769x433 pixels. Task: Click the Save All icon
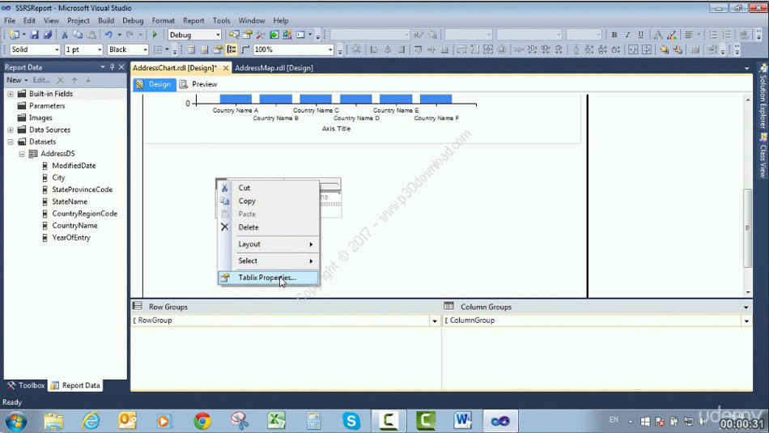48,35
